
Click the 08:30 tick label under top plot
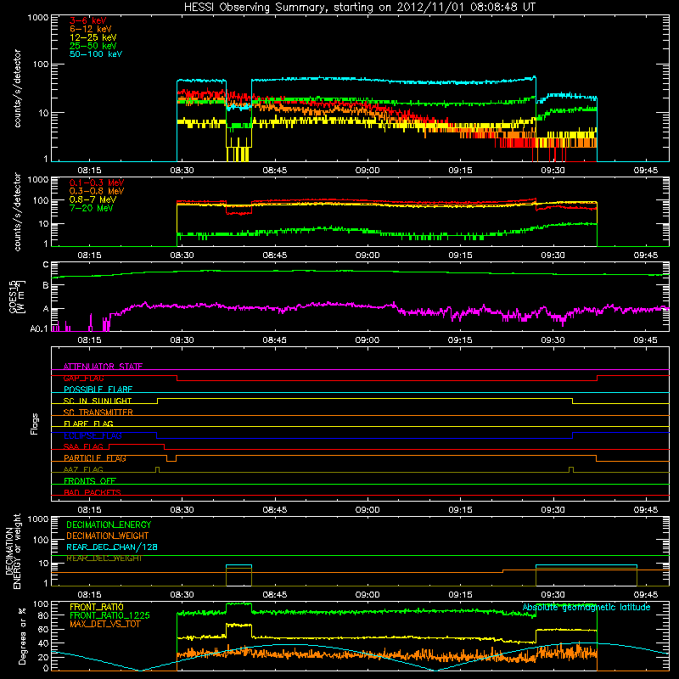click(182, 171)
